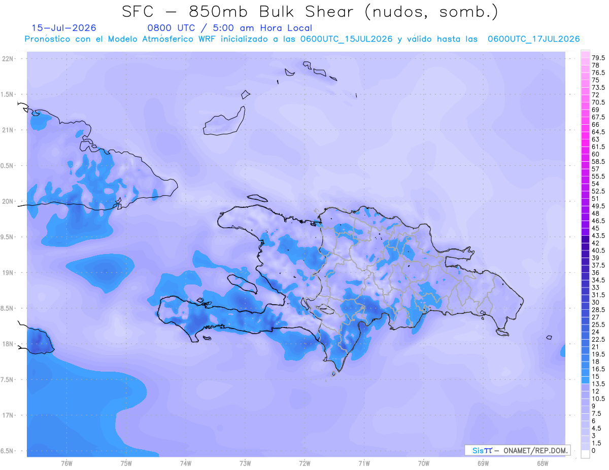Click colorbar value '54'
609x470 pixels.
595,184
